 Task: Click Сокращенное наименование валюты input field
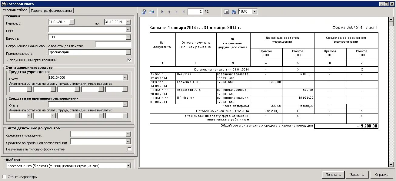[113, 45]
